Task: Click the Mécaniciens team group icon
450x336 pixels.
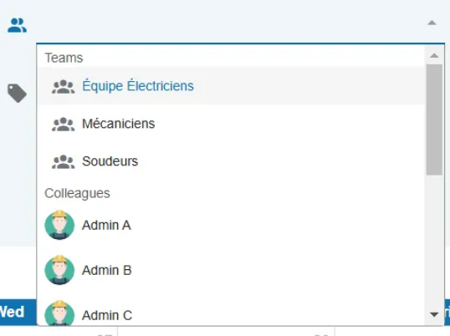Action: tap(63, 125)
